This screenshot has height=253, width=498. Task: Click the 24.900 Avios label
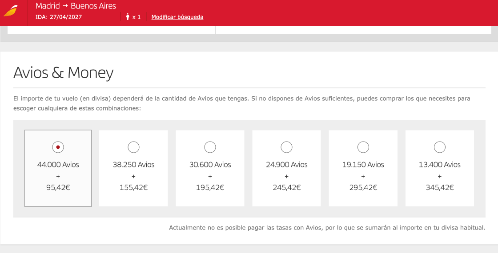[x=286, y=165]
